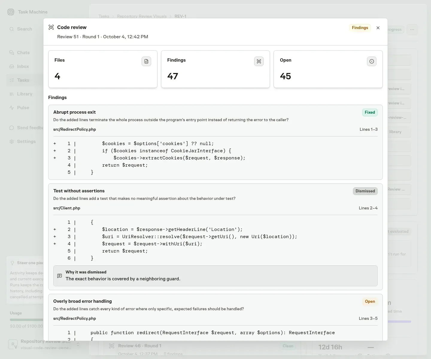Click the Settings gear icon in sidebar
Image resolution: width=431 pixels, height=359 pixels.
pyautogui.click(x=12, y=142)
